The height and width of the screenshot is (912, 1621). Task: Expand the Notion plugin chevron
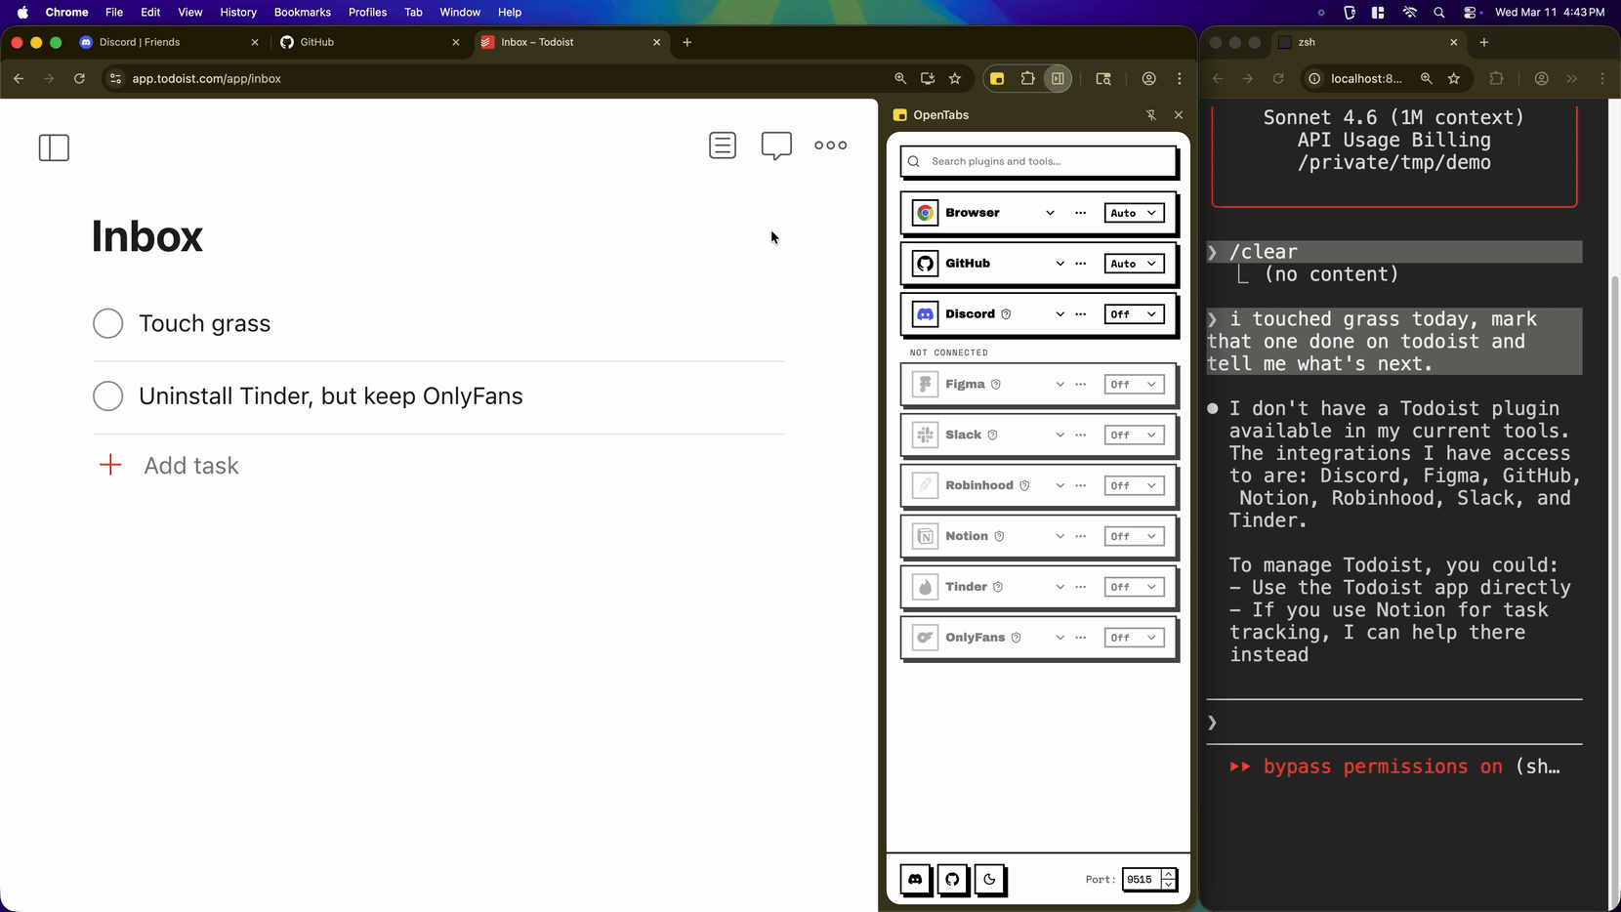coord(1059,536)
